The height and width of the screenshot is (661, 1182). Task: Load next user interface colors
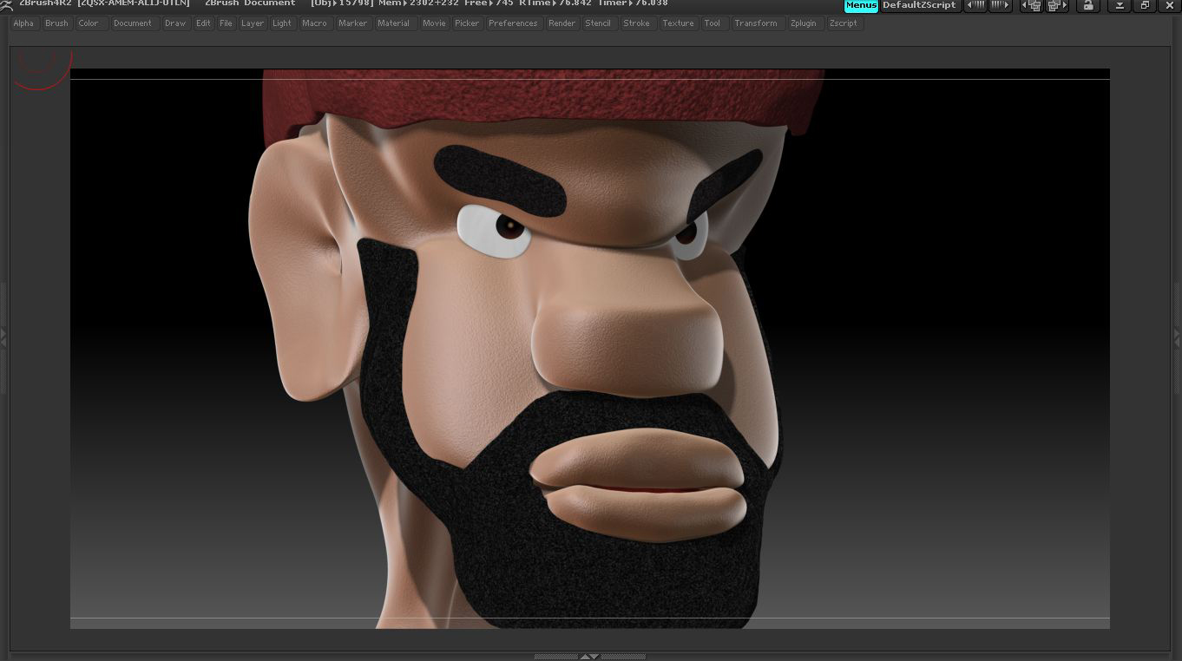point(1001,5)
